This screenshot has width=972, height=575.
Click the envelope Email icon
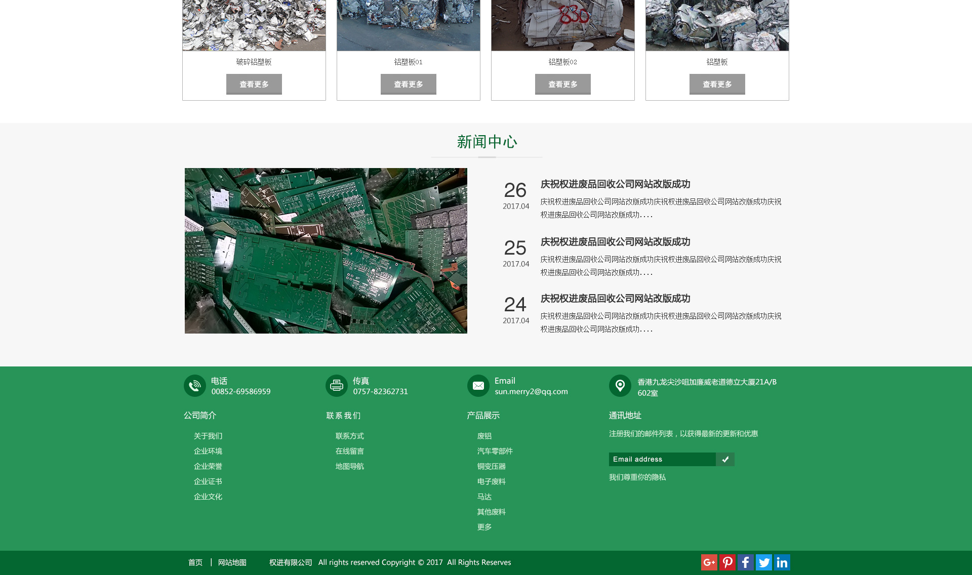pos(478,386)
